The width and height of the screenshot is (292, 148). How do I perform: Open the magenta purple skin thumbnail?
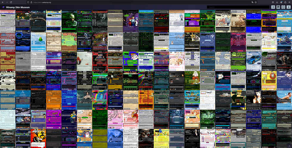click(54, 119)
